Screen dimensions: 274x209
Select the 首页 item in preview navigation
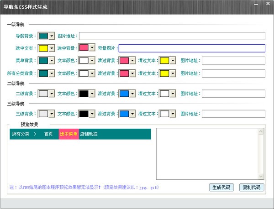(48, 134)
